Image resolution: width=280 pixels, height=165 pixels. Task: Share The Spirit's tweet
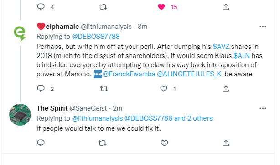click(226, 143)
